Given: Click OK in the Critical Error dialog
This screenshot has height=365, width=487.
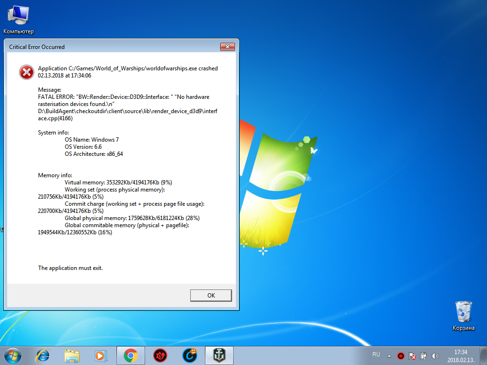Looking at the screenshot, I should point(211,295).
